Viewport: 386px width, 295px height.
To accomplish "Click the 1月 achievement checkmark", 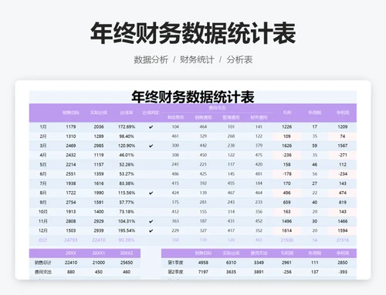I will pos(151,127).
